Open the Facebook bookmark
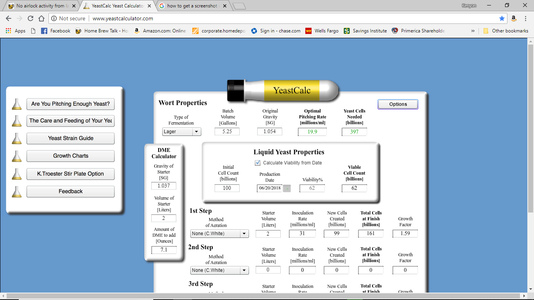Image resolution: width=534 pixels, height=300 pixels. (56, 31)
